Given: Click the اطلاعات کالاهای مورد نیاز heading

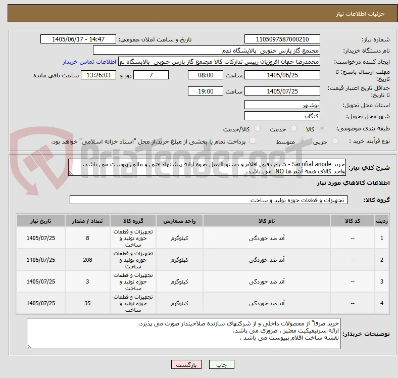Looking at the screenshot, I should click(x=353, y=183).
